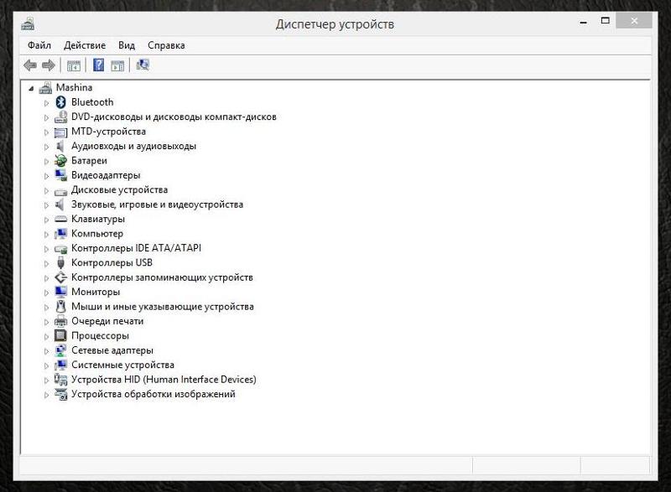The width and height of the screenshot is (671, 492).
Task: Click the Device Manager title bar icon
Action: click(28, 23)
